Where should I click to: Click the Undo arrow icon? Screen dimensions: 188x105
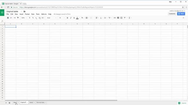(x=11, y=18)
